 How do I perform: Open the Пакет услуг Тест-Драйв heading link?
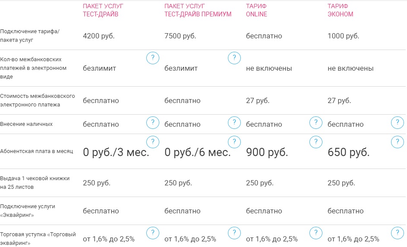[101, 10]
